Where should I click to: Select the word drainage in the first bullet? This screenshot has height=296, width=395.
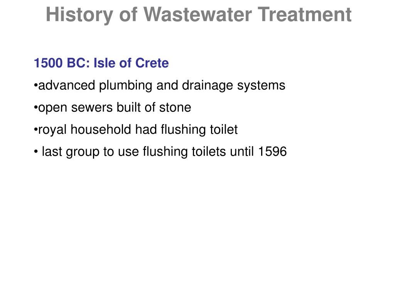point(207,86)
